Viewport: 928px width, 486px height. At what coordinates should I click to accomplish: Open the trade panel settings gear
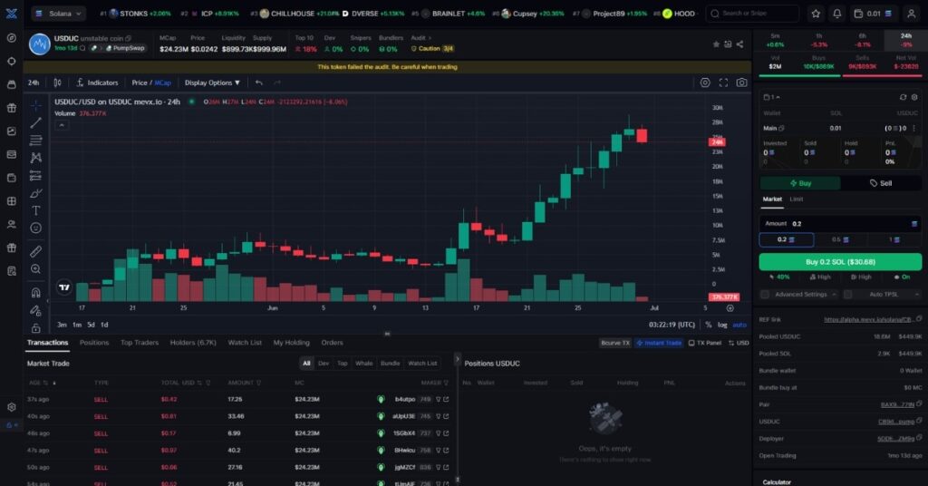pyautogui.click(x=914, y=97)
